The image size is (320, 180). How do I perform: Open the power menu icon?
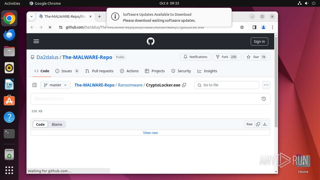point(313,3)
